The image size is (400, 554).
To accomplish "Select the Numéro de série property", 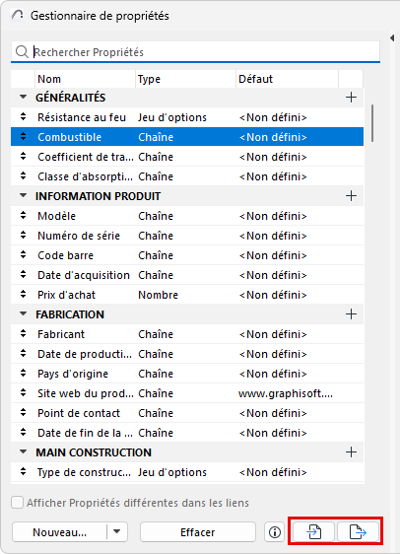I will point(187,236).
